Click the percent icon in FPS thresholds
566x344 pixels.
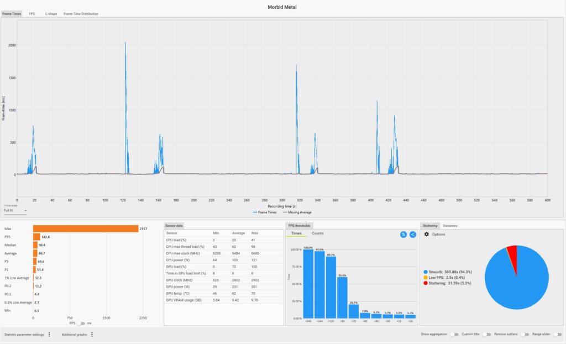point(403,234)
